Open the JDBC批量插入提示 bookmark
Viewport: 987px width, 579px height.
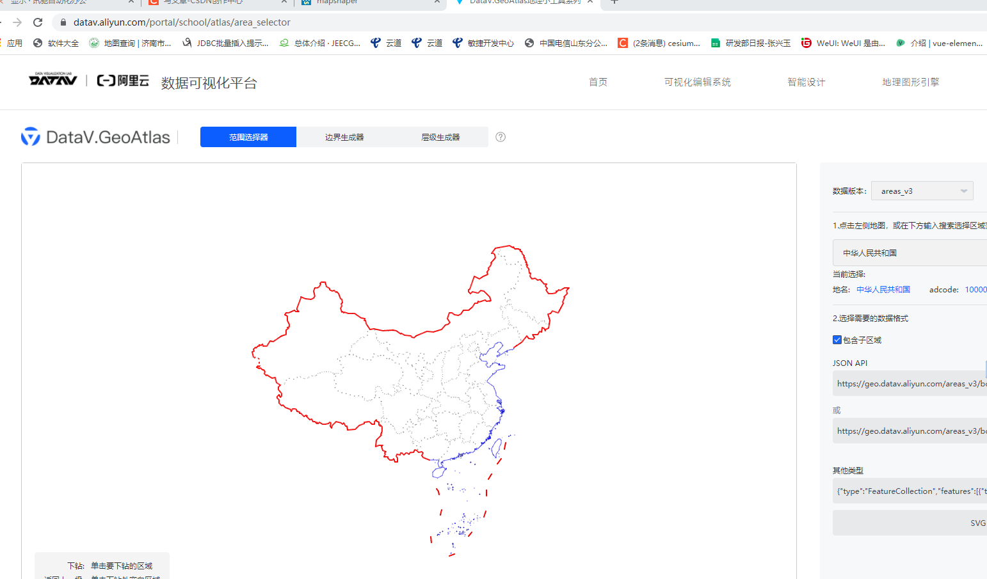(x=232, y=43)
